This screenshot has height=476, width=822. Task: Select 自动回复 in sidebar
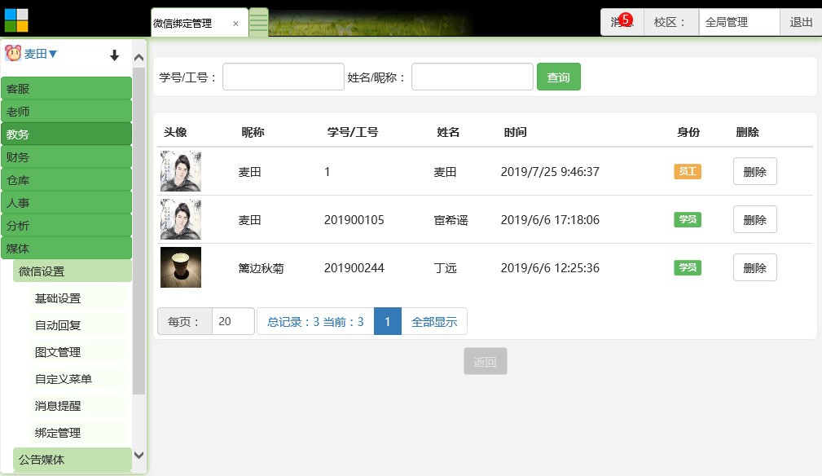[x=58, y=325]
